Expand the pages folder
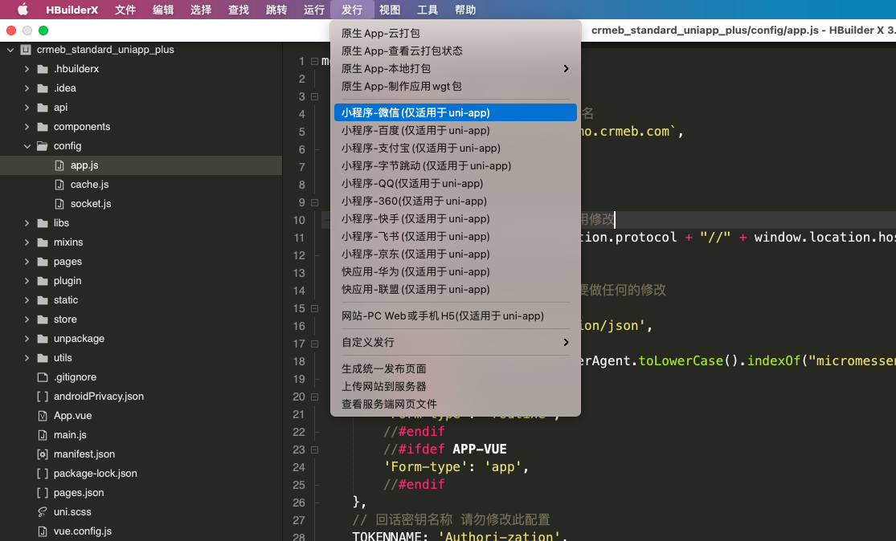This screenshot has width=896, height=541. click(x=27, y=262)
